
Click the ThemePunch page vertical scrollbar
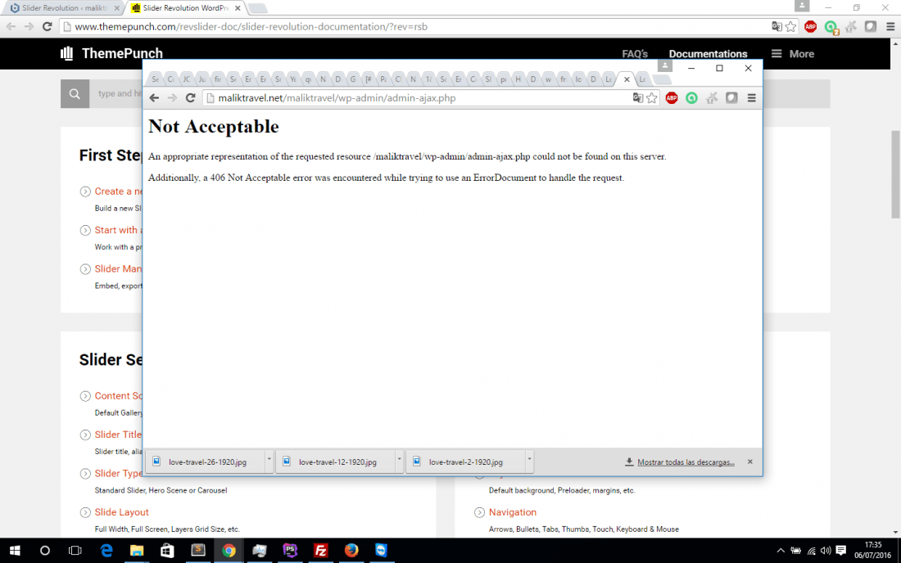click(895, 174)
